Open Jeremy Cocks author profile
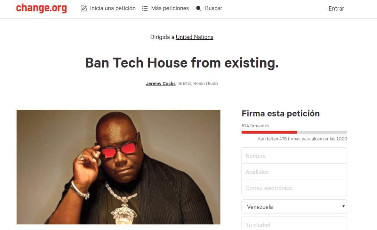The height and width of the screenshot is (230, 377). [161, 84]
